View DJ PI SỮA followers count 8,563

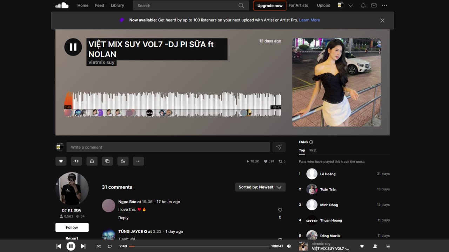pos(66,216)
